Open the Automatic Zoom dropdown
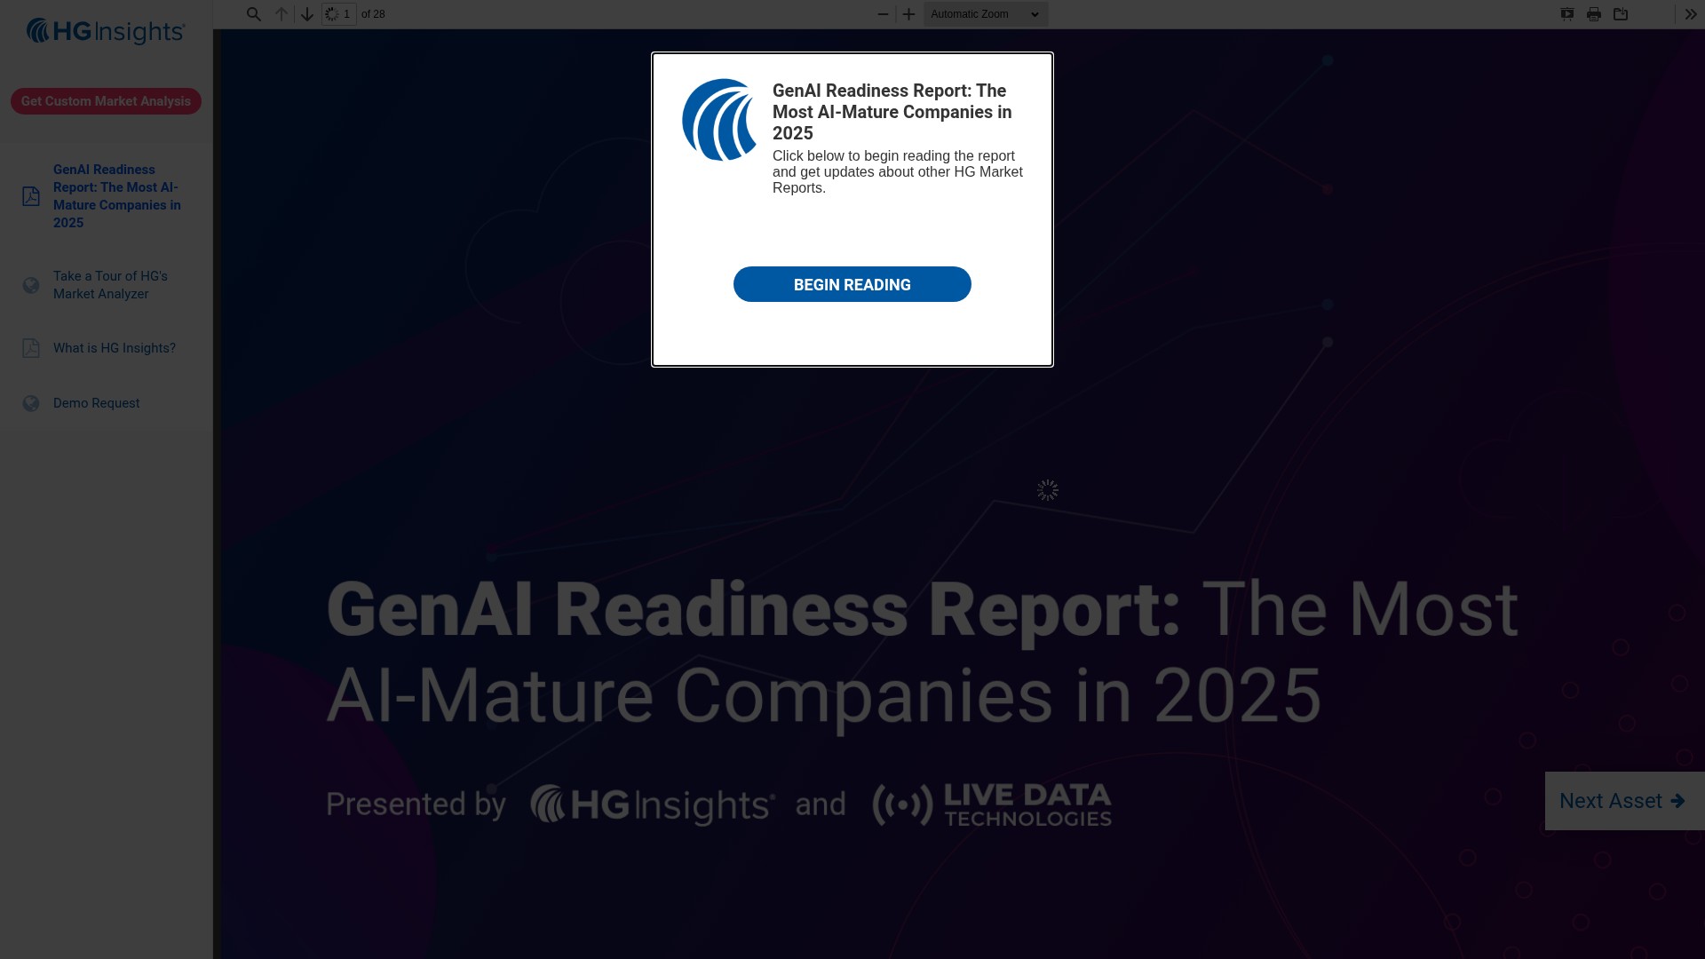 (x=986, y=14)
